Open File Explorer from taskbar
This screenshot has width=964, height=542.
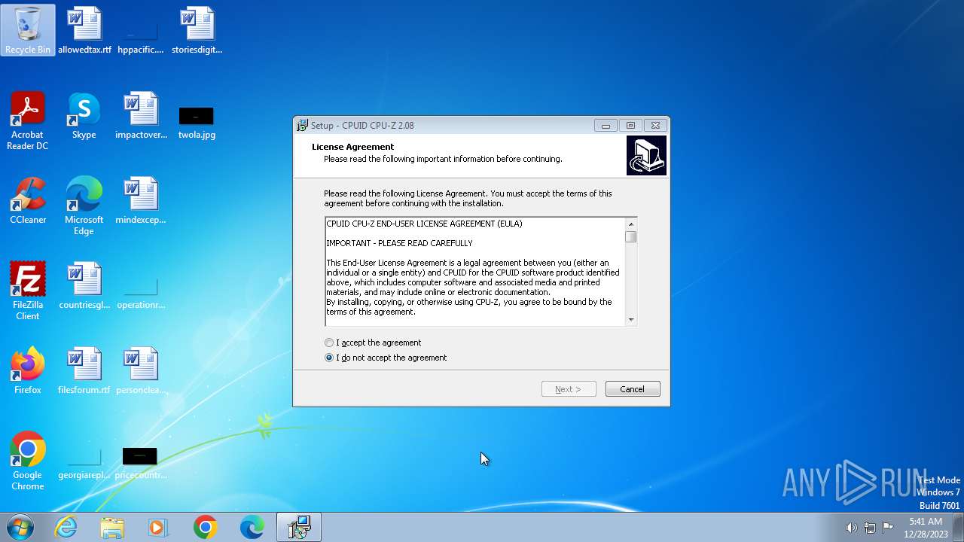[x=112, y=528]
